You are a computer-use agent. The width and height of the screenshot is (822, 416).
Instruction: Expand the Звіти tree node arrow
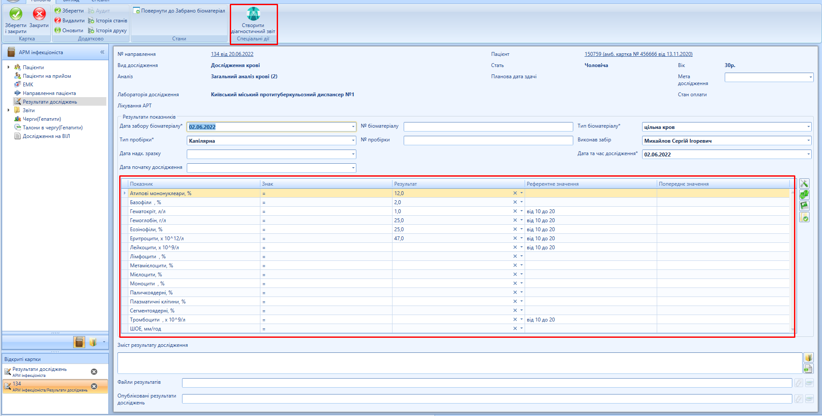9,110
